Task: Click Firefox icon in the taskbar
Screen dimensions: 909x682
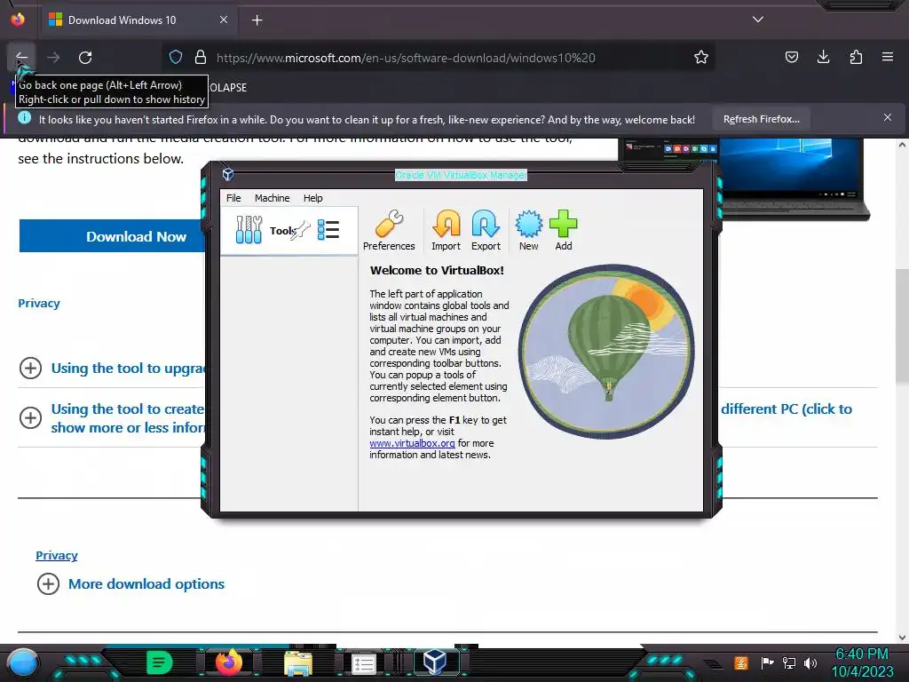Action: click(229, 662)
